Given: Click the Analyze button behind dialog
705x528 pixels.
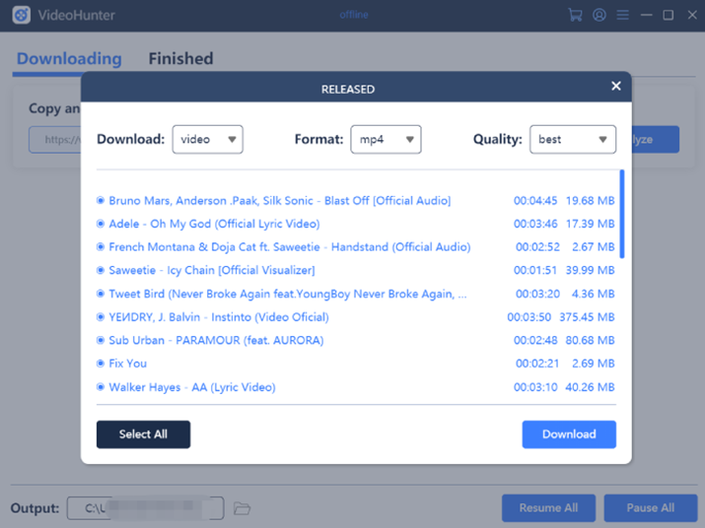Looking at the screenshot, I should pos(656,139).
